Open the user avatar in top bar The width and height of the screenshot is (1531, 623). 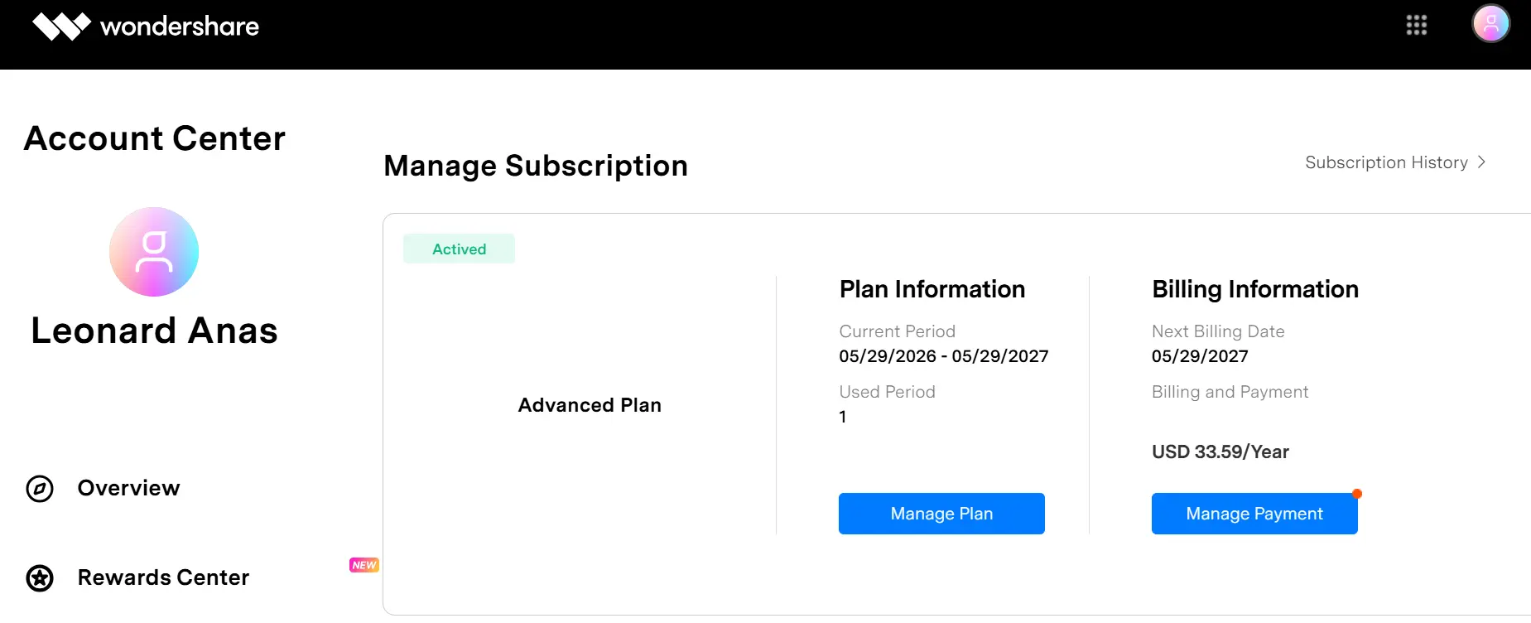pos(1491,24)
